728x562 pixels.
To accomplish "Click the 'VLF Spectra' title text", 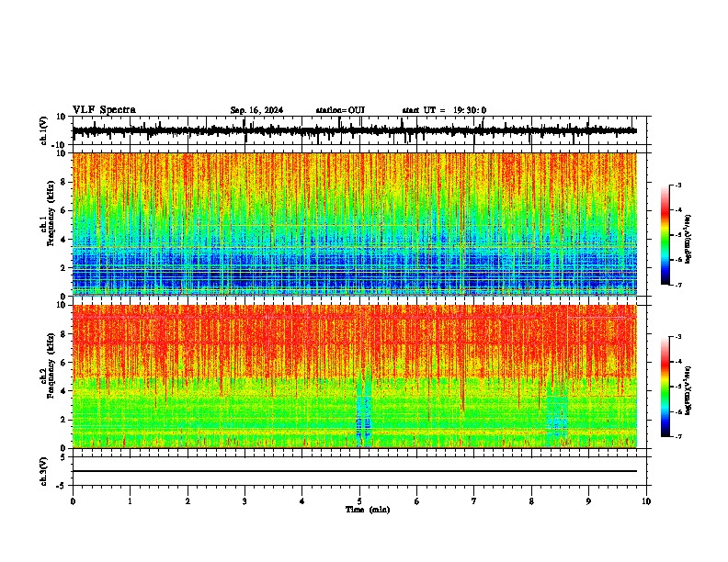I will click(104, 110).
